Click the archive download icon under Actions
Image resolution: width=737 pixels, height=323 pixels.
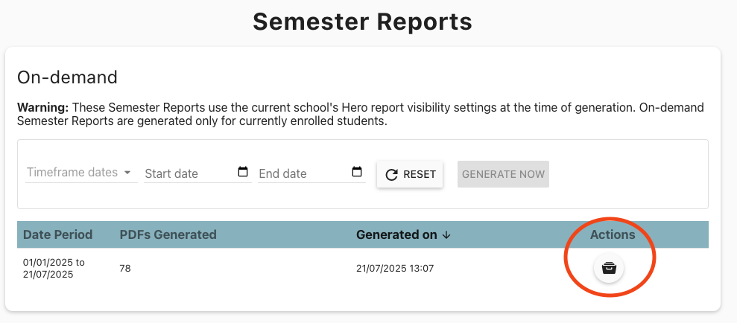tap(609, 268)
